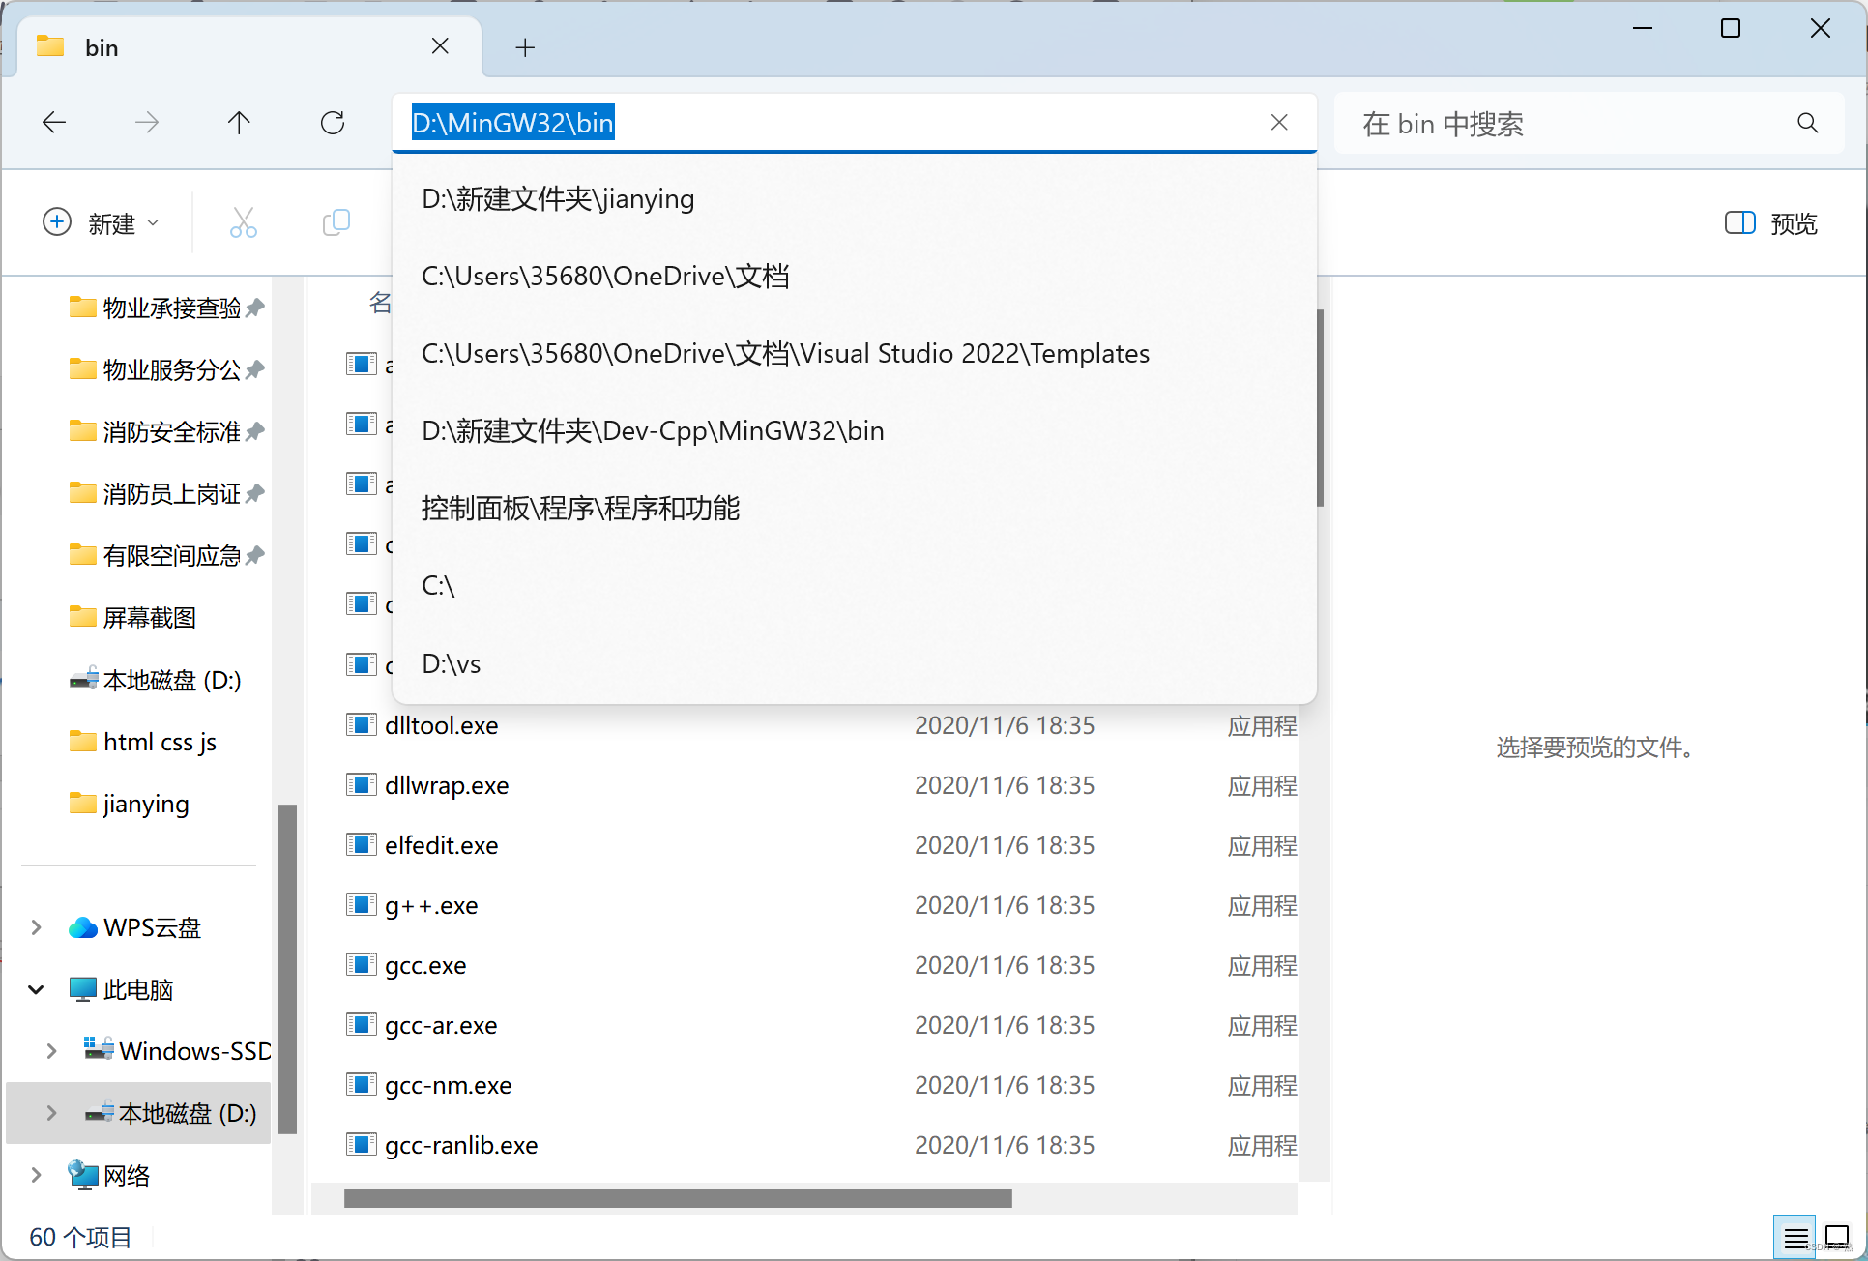1868x1261 pixels.
Task: Click the elfedit.exe application icon
Action: point(361,844)
